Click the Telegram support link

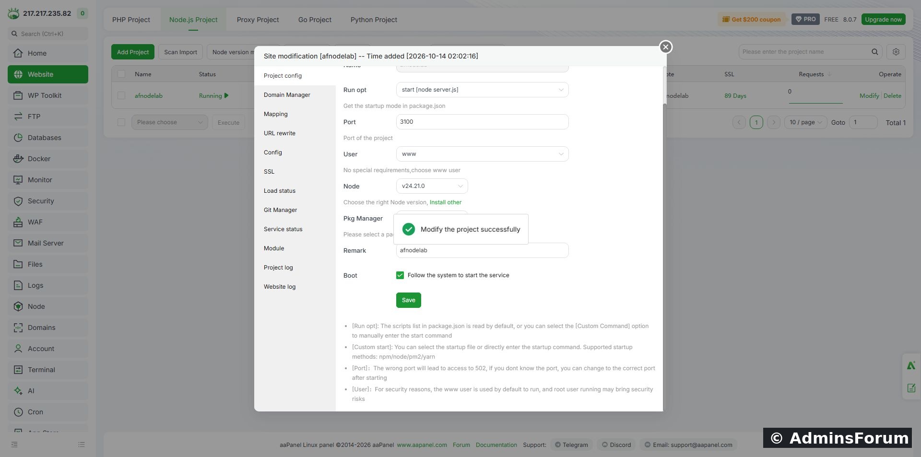(571, 445)
